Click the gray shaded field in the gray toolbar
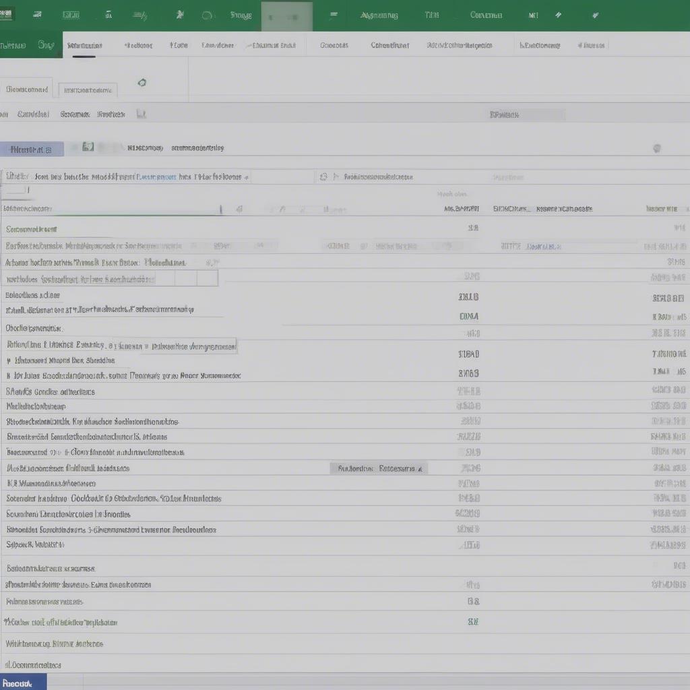Image resolution: width=690 pixels, height=690 pixels. click(526, 115)
